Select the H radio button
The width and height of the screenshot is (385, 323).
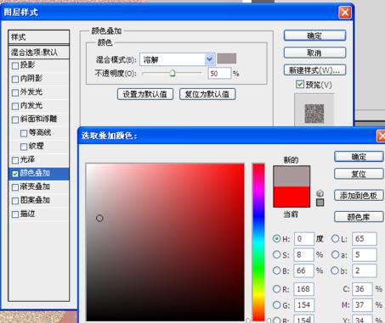[x=277, y=238]
